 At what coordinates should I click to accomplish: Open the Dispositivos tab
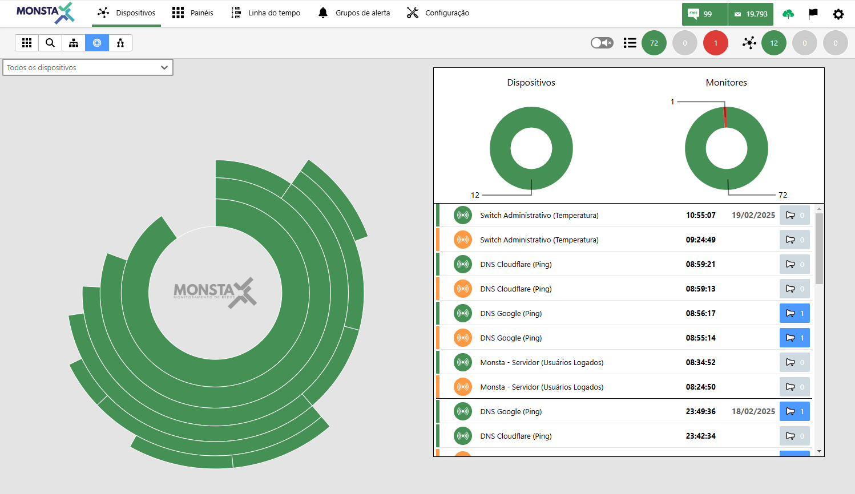[126, 13]
